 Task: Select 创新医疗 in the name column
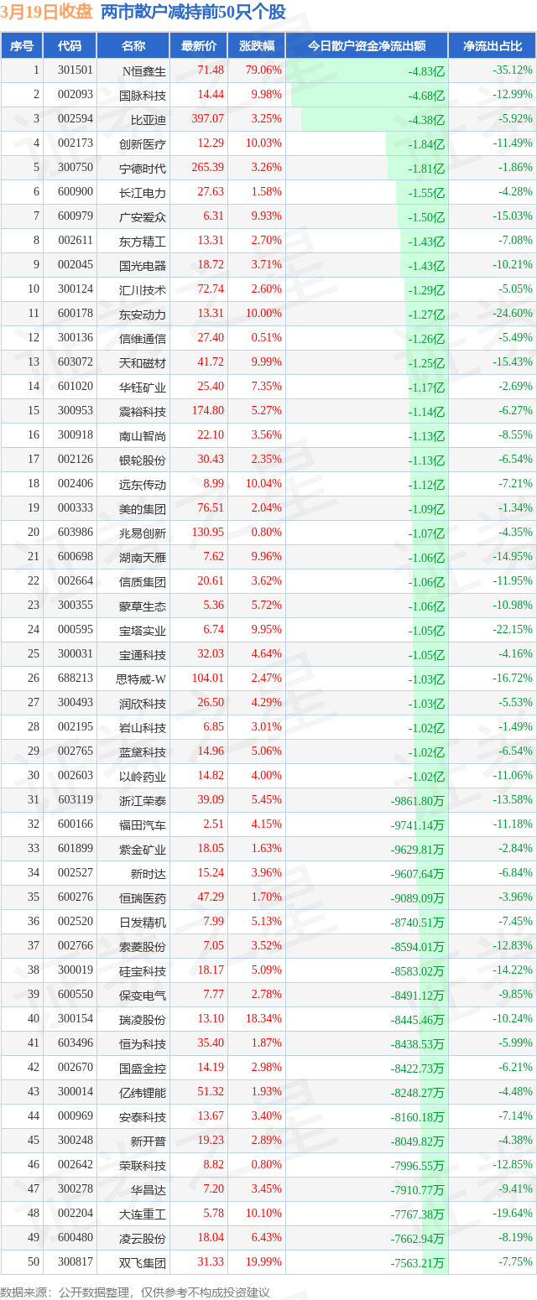(x=143, y=143)
